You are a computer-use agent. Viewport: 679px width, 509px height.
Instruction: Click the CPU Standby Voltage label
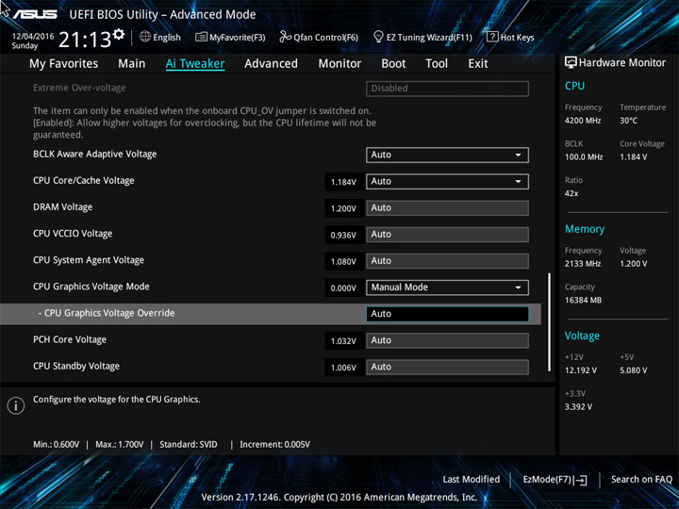[76, 366]
